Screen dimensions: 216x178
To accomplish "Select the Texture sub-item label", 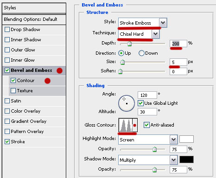I will click(25, 90).
